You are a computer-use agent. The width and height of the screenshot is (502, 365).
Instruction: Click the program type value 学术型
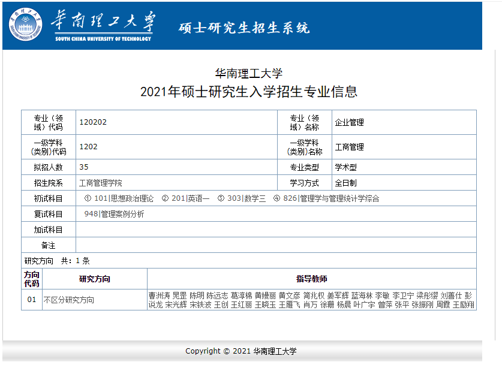(x=346, y=167)
